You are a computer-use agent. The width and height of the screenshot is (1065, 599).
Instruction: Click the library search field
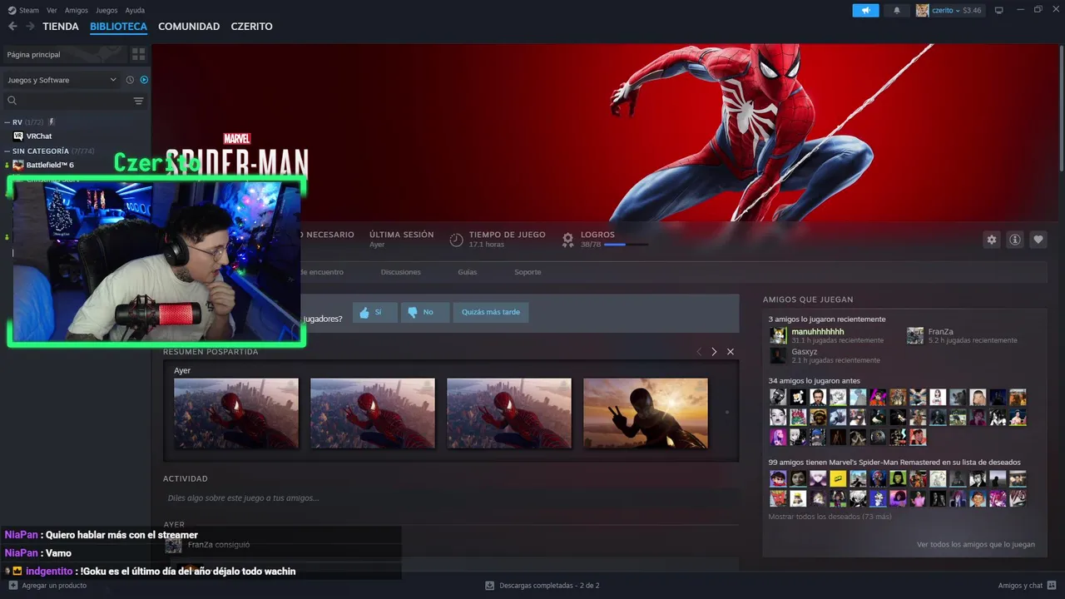coord(67,101)
